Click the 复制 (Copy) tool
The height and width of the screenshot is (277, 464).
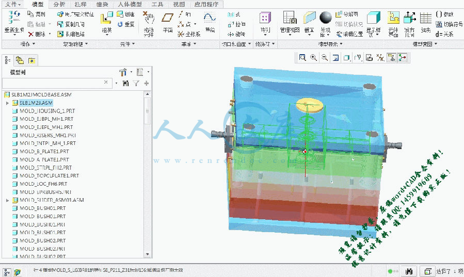coord(36,14)
